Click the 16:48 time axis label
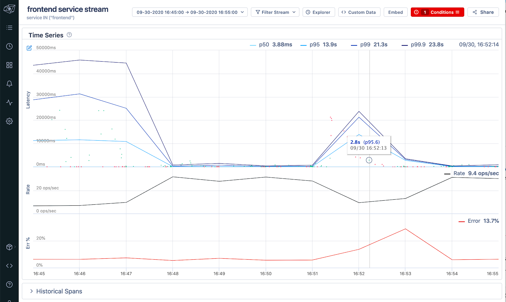Viewport: 506px width, 302px height. click(x=173, y=274)
